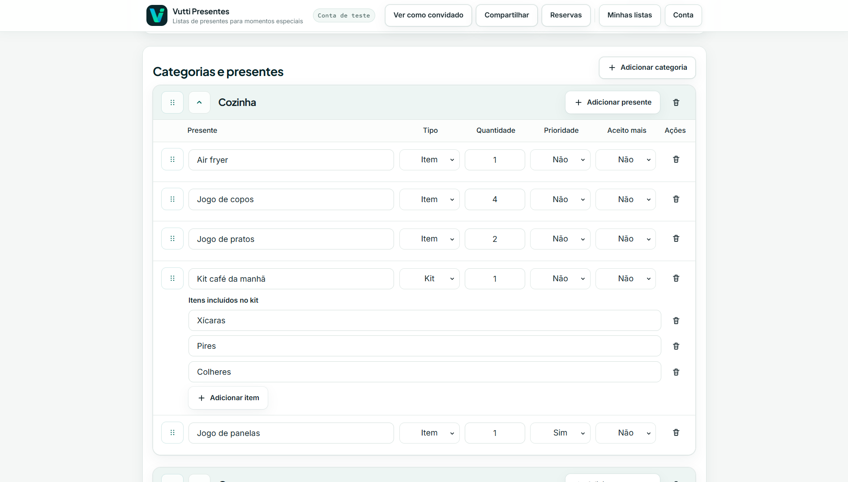
Task: Click Adicionar presente in Cozinha
Action: 612,102
